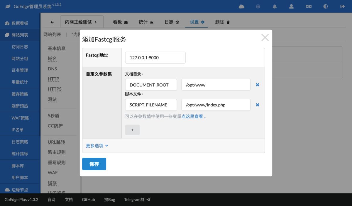Image resolution: width=352 pixels, height=206 pixels.
Task: Open 刷新预热 sidebar item
Action: click(x=20, y=106)
